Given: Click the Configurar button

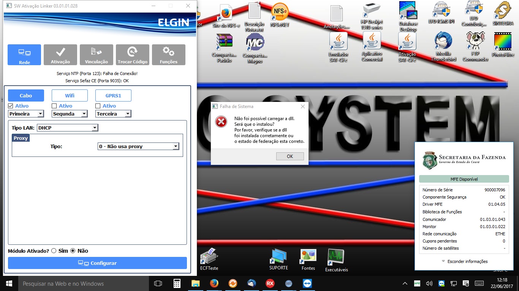Looking at the screenshot, I should [x=97, y=263].
